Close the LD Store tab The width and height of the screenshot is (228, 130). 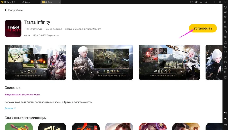pos(59,2)
